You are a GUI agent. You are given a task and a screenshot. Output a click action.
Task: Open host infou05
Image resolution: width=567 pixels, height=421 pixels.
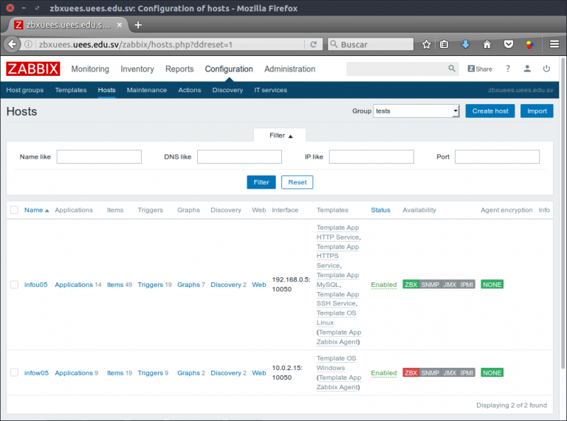coord(35,285)
